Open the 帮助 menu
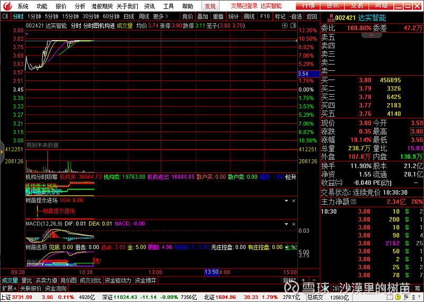Viewport: 424px width, 302px height. tap(188, 6)
